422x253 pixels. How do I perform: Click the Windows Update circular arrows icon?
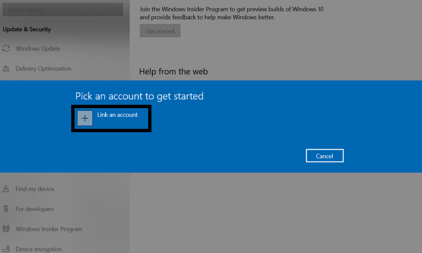pos(6,48)
